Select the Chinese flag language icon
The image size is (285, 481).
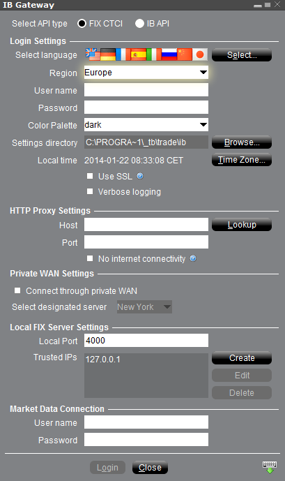point(185,54)
